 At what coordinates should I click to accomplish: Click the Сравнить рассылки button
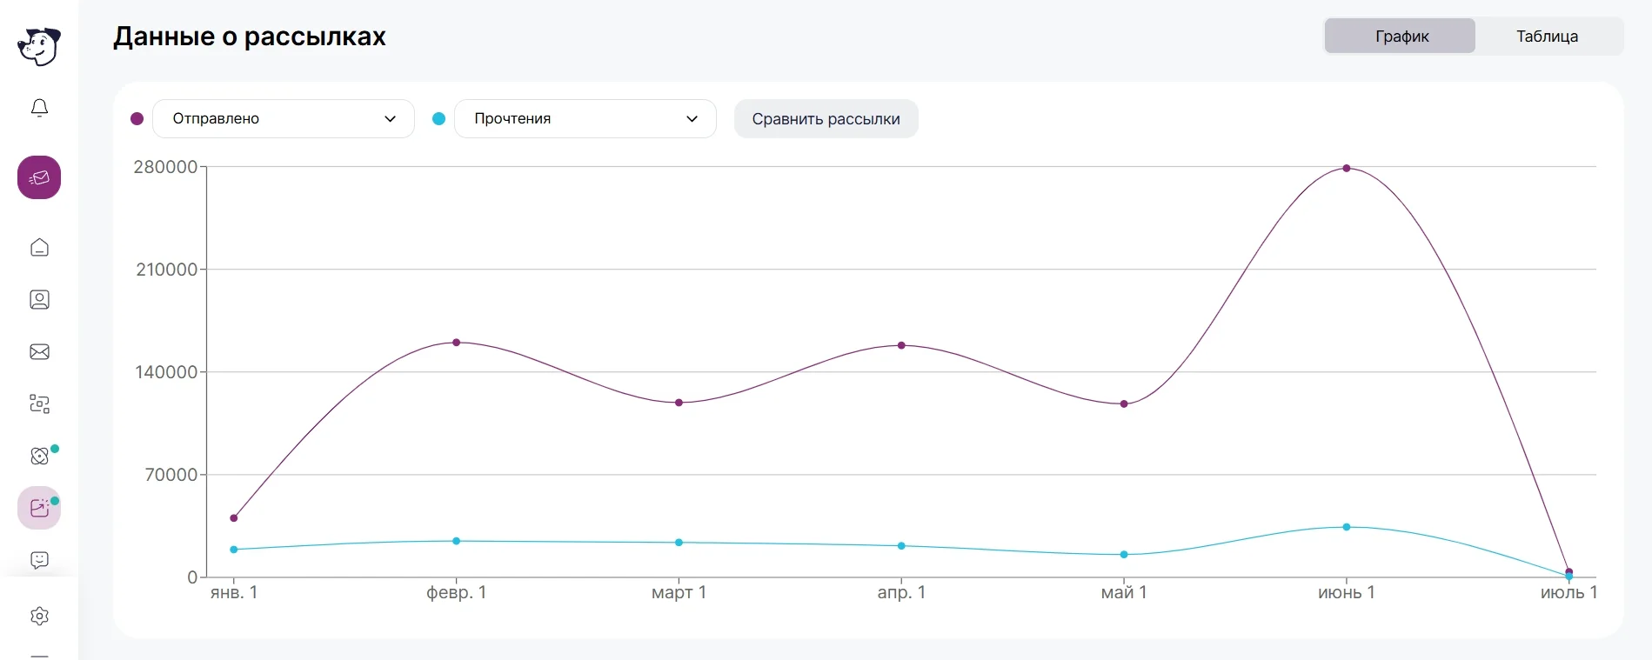(826, 119)
